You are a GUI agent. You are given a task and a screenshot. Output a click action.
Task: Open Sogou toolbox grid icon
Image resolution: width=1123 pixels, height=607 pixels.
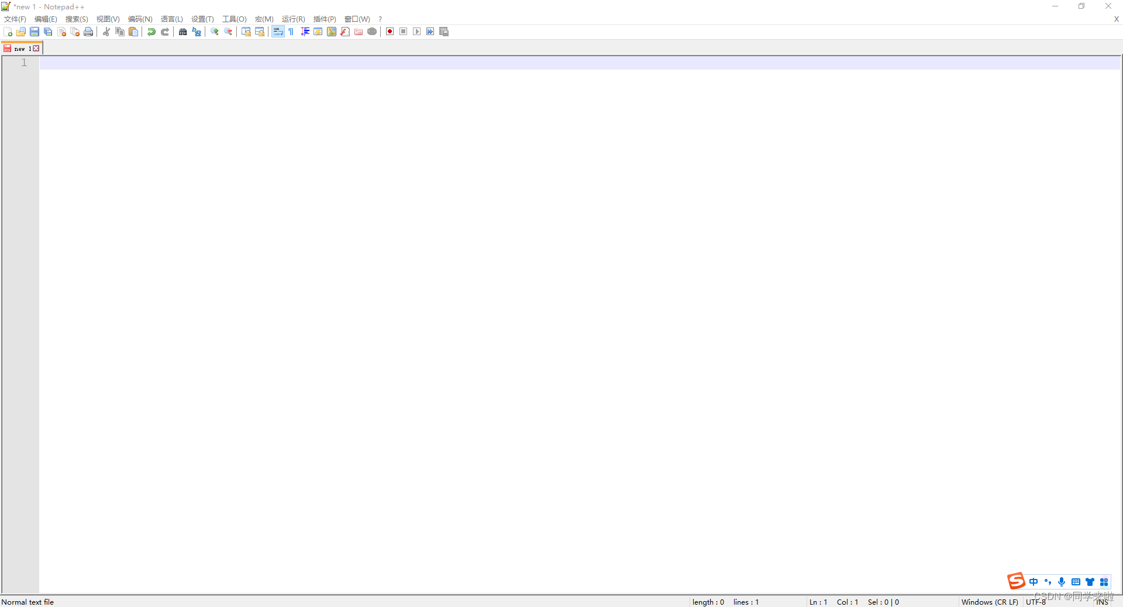[1104, 582]
